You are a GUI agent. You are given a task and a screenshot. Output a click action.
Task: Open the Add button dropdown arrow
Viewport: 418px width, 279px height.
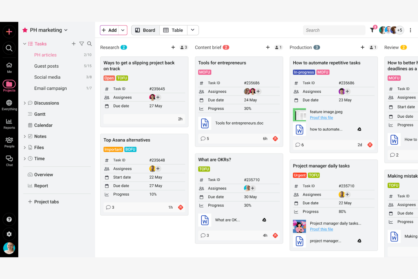pyautogui.click(x=123, y=30)
